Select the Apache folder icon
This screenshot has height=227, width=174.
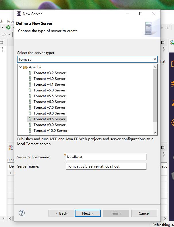pyautogui.click(x=25, y=67)
